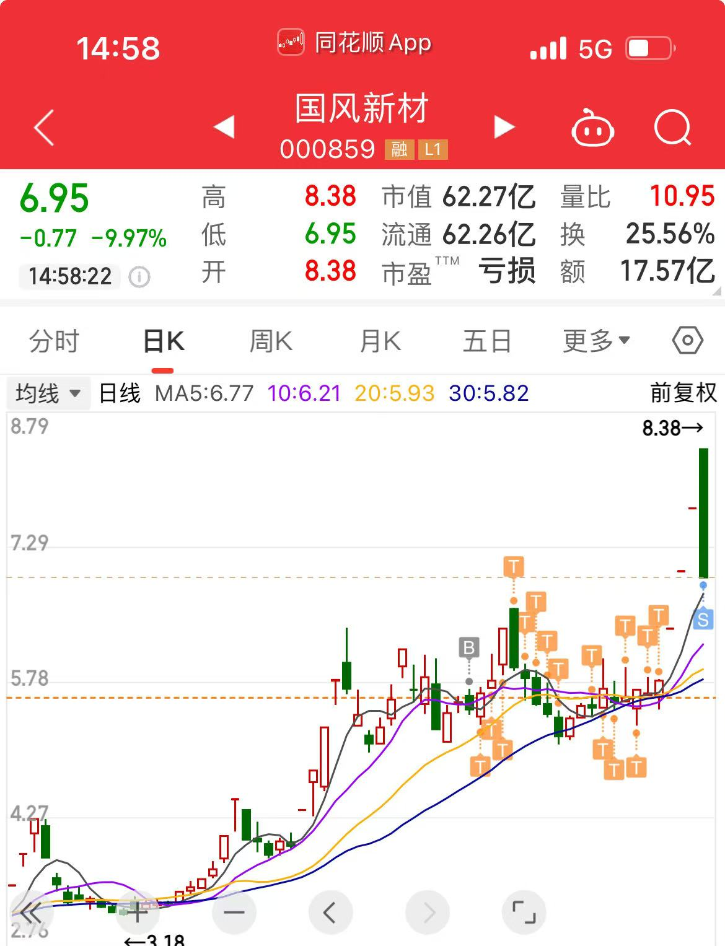This screenshot has height=946, width=725.
Task: Open the robot AI assistant icon
Action: pyautogui.click(x=592, y=128)
